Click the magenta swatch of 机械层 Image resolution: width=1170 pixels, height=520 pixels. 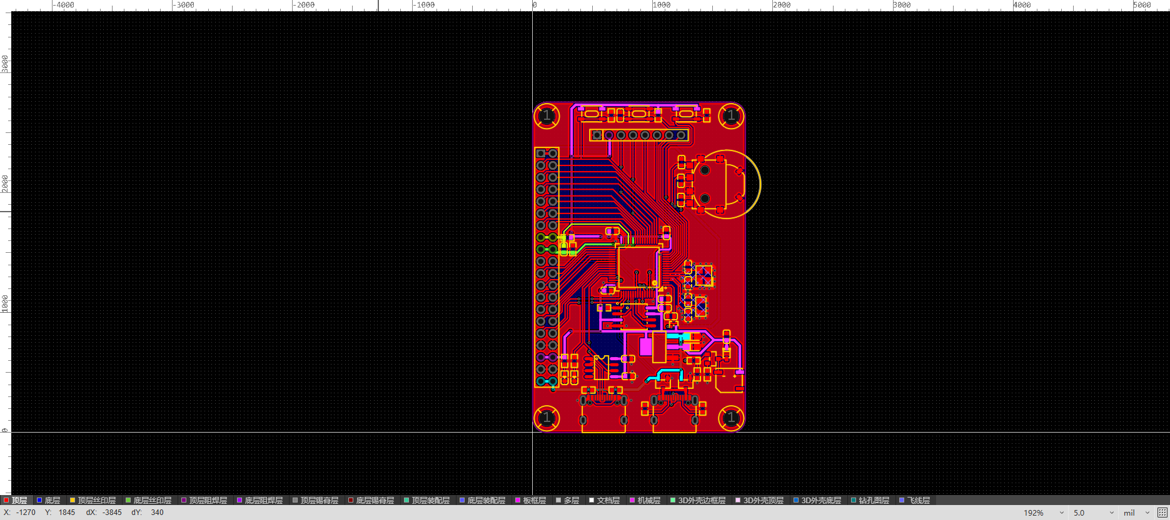632,500
